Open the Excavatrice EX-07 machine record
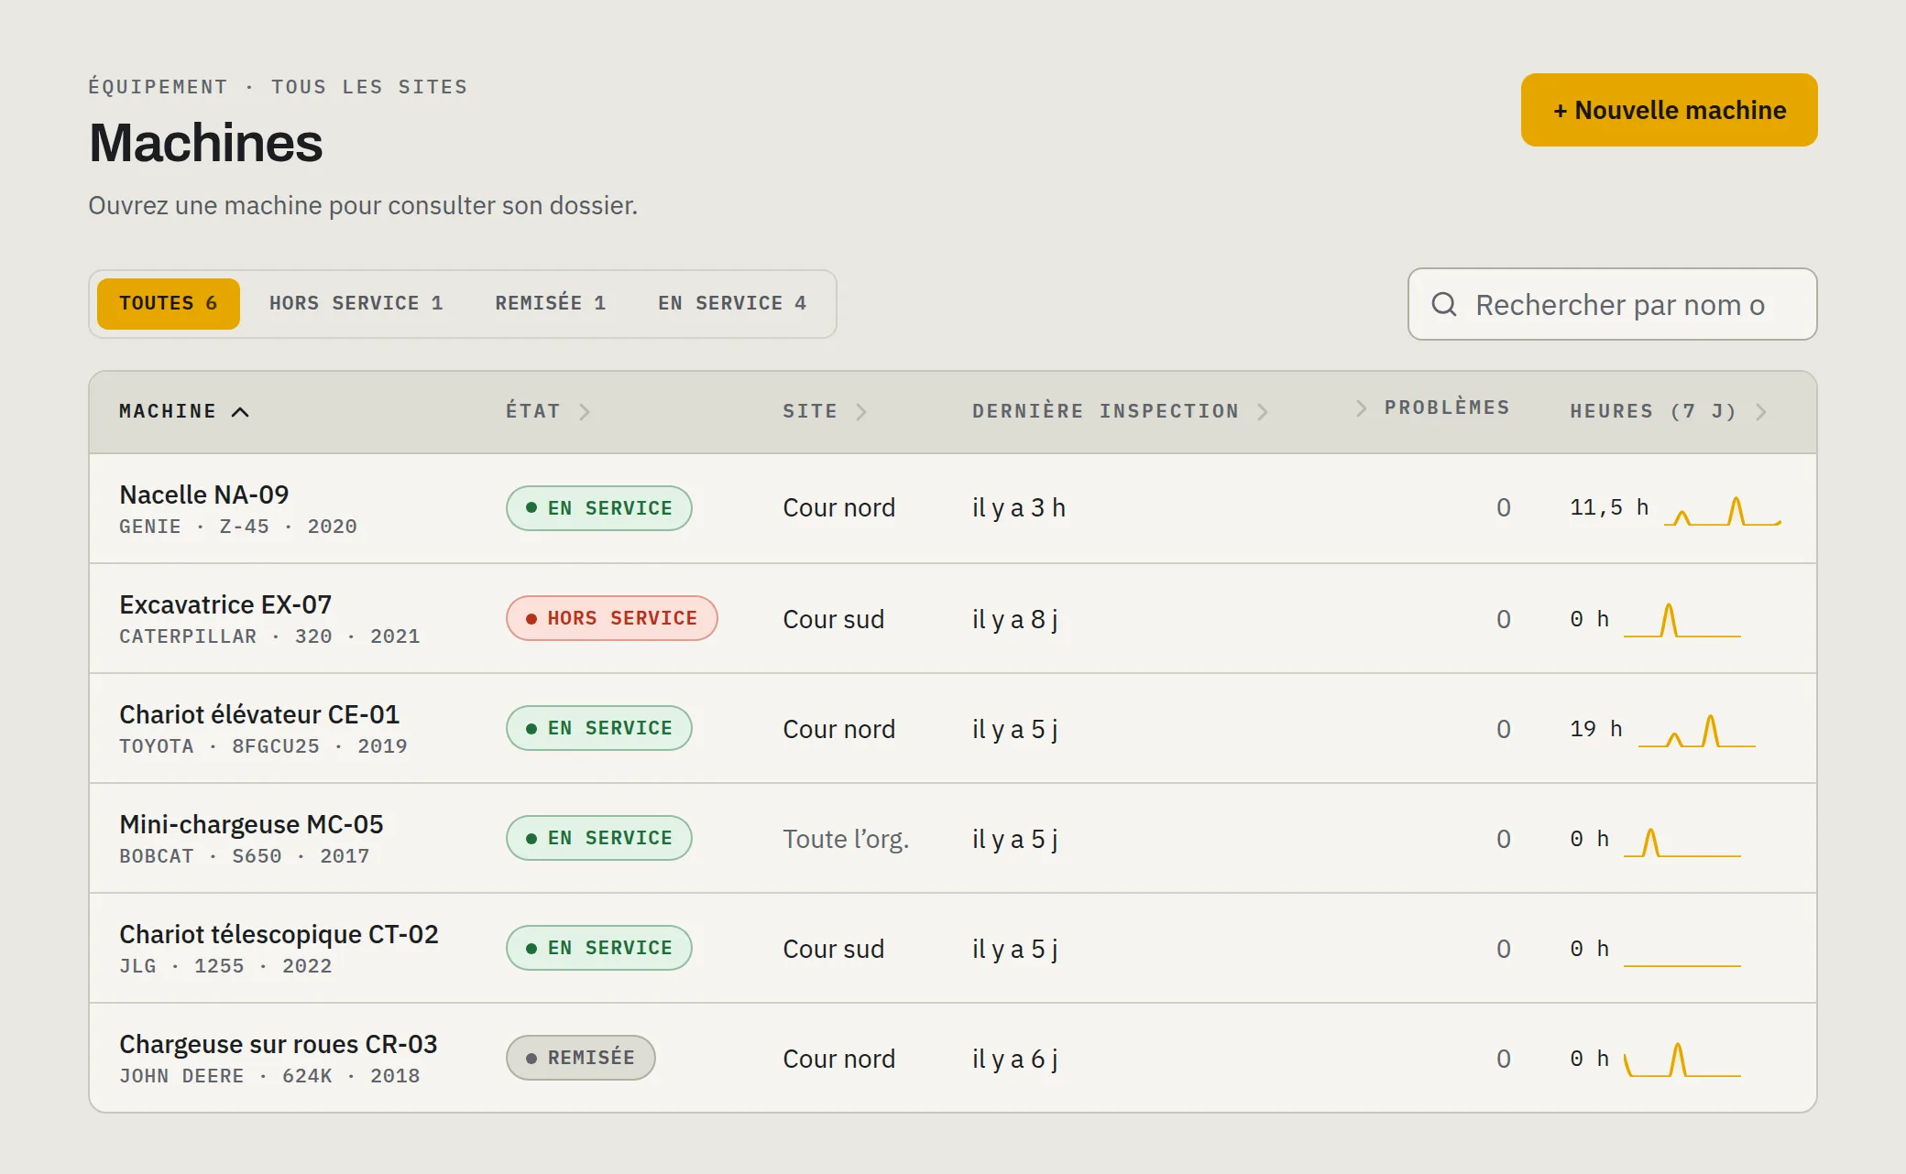Viewport: 1906px width, 1174px height. [953, 618]
